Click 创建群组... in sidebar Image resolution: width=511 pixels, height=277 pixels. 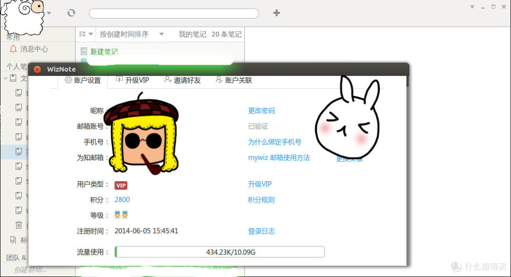pyautogui.click(x=30, y=269)
